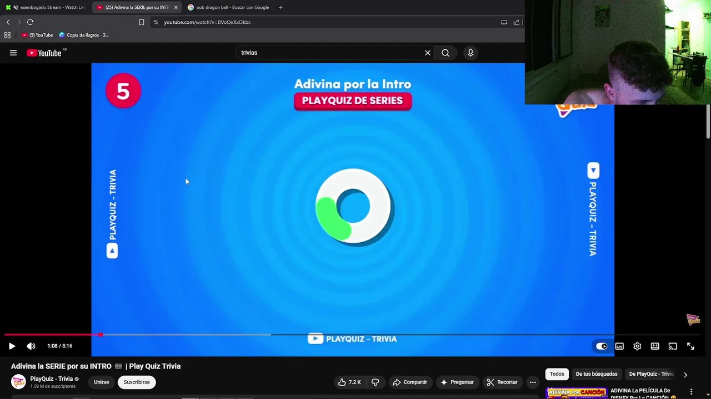
Task: Clear the search box text
Action: [x=428, y=53]
